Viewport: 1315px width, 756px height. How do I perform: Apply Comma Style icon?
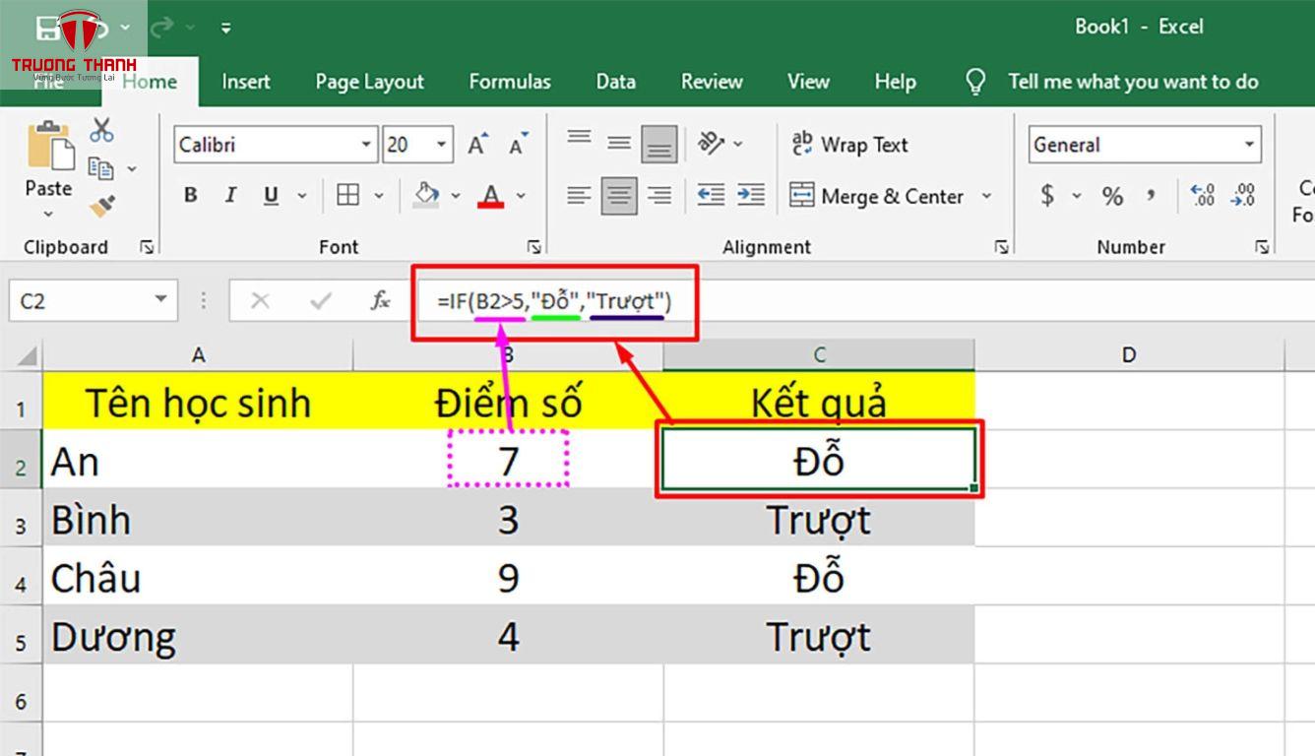pyautogui.click(x=1151, y=196)
